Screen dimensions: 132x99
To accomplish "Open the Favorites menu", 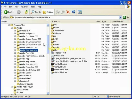I will (25, 7).
